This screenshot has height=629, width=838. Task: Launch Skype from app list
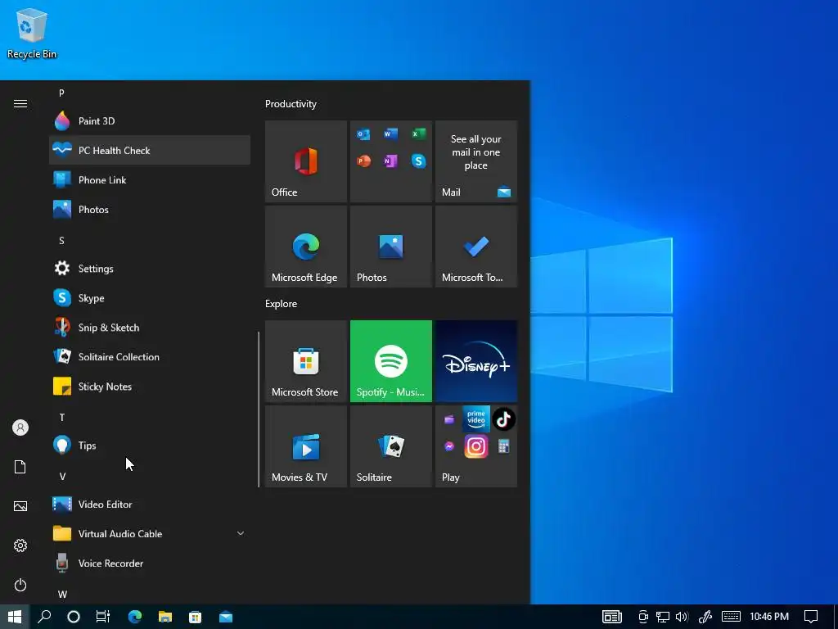[150, 298]
